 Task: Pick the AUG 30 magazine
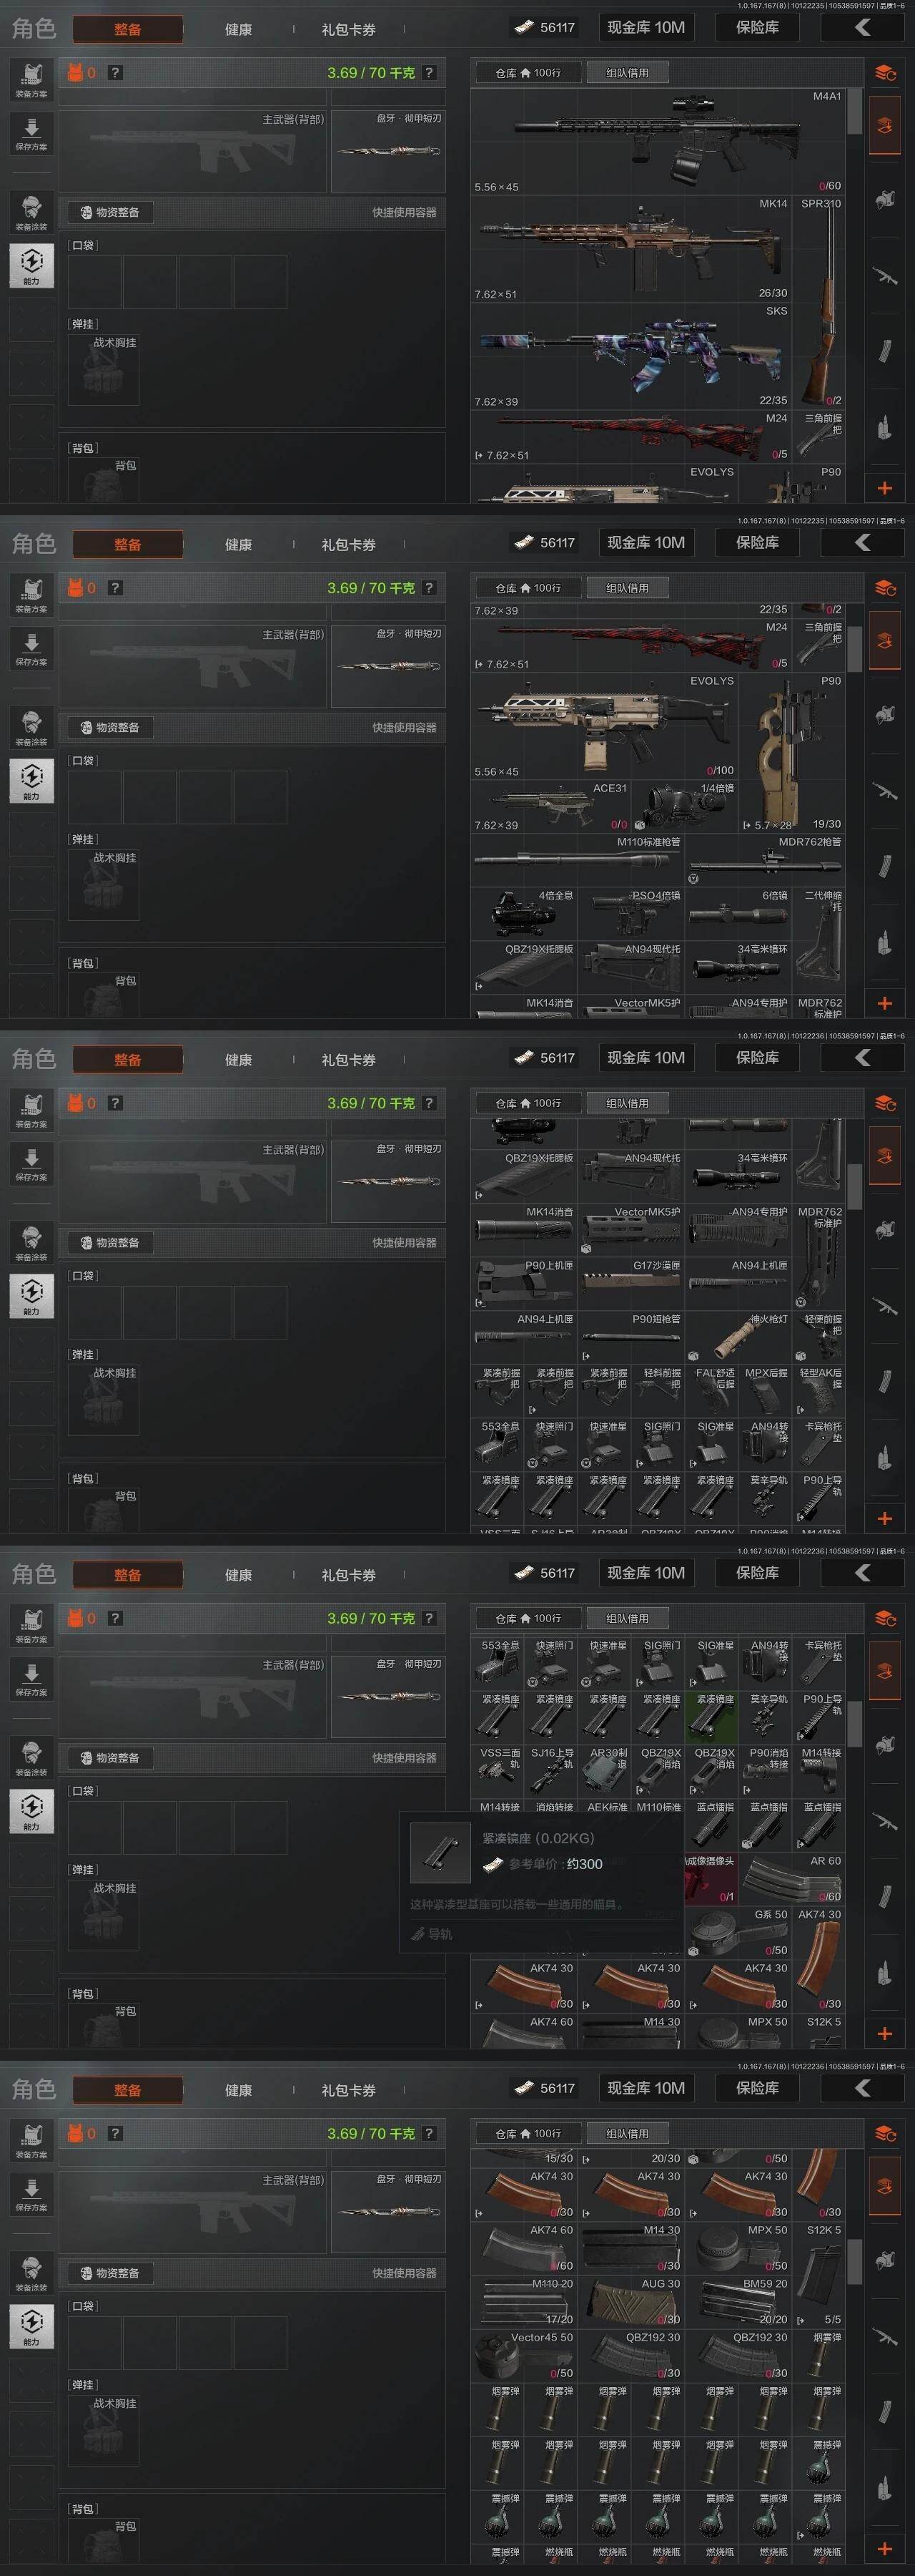[631, 2303]
